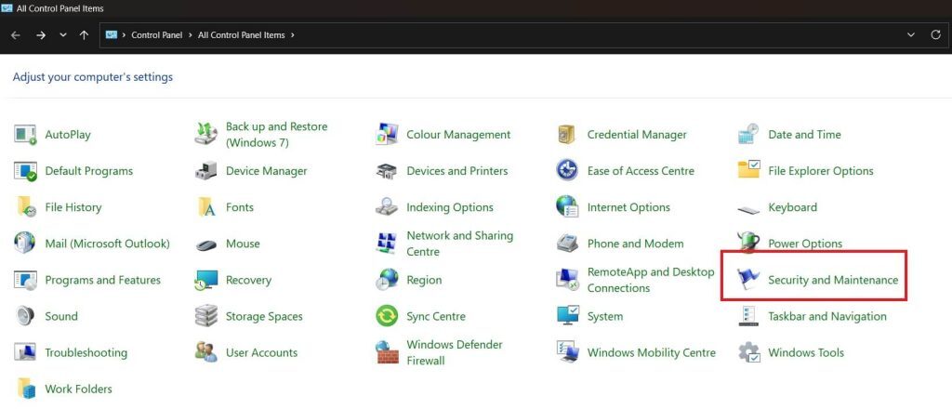The image size is (952, 409).
Task: Open the Fonts folder icon
Action: pyautogui.click(x=206, y=207)
